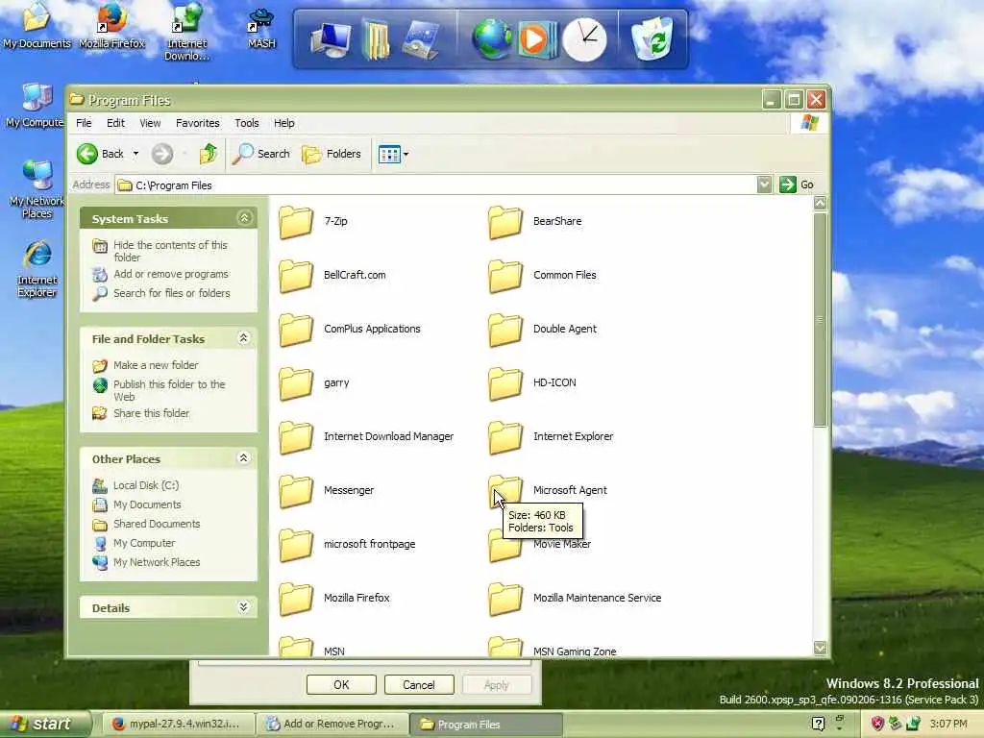The width and height of the screenshot is (984, 738).
Task: Open the Favorites menu
Action: click(x=198, y=123)
